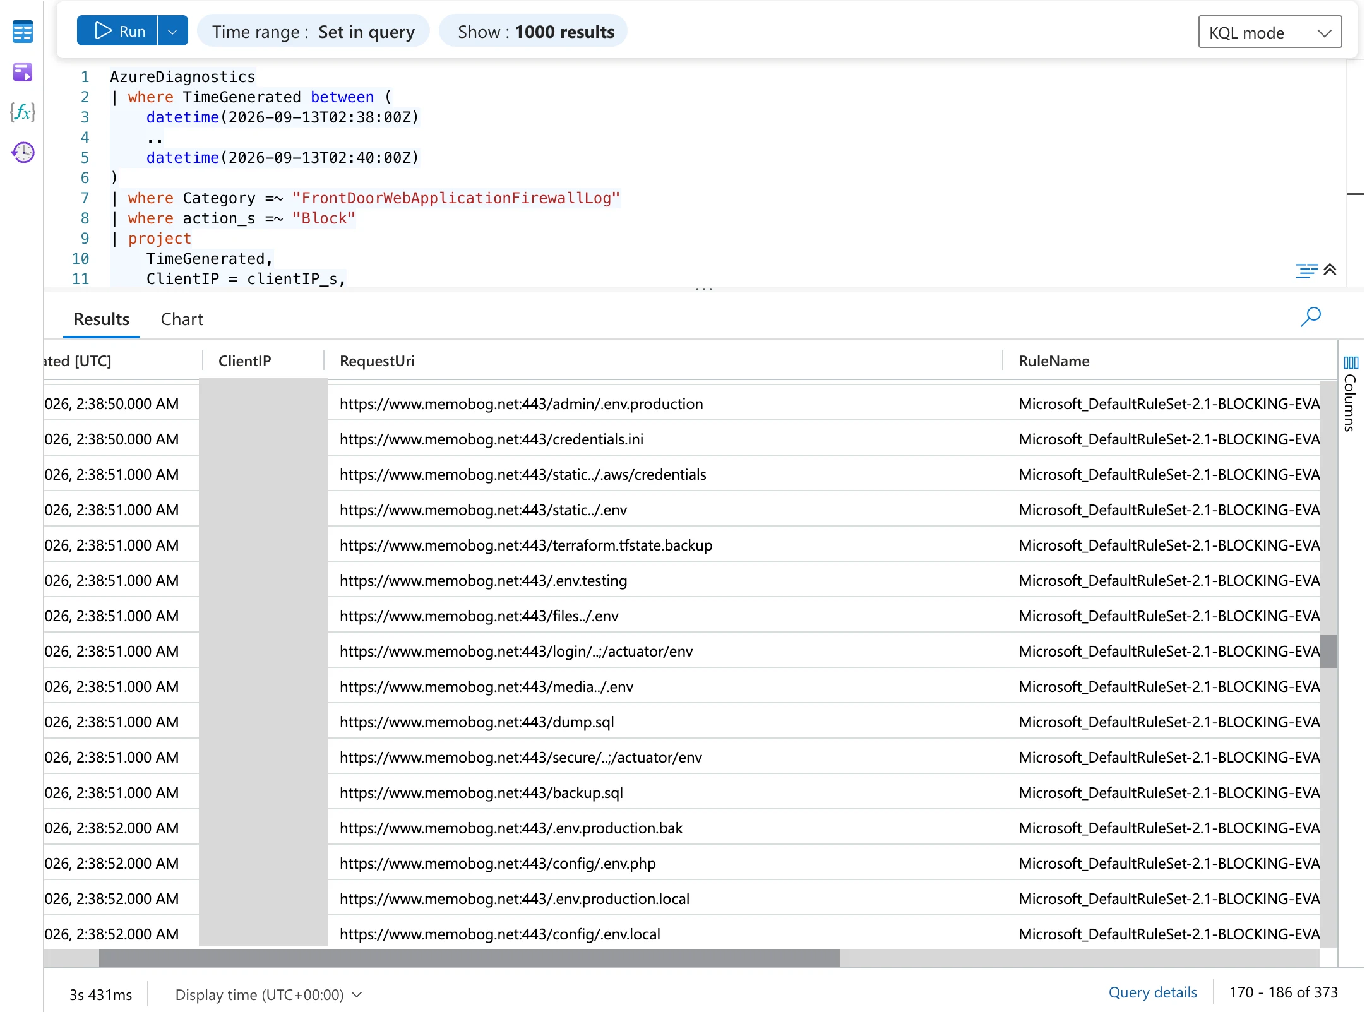
Task: Click the vertical results scrollbar thumb
Action: 1328,651
